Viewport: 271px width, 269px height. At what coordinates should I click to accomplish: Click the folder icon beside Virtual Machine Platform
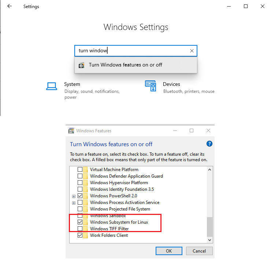coord(85,170)
